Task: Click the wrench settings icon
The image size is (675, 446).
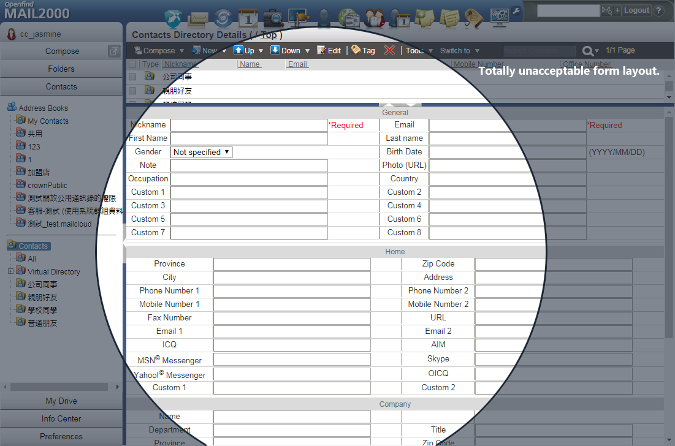Action: pyautogui.click(x=516, y=10)
